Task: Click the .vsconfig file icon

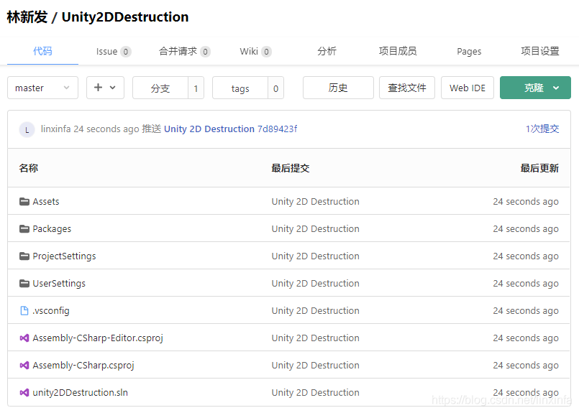Action: point(24,311)
